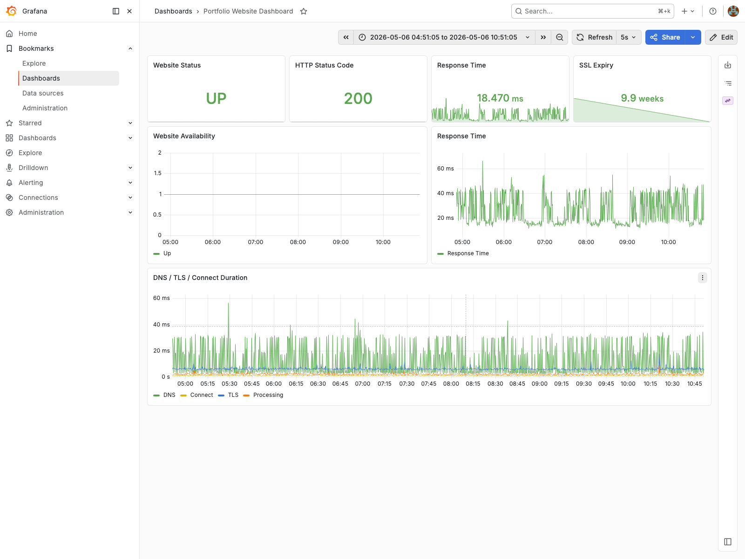Click the Administration gear icon
Viewport: 745px width, 559px height.
click(x=9, y=212)
